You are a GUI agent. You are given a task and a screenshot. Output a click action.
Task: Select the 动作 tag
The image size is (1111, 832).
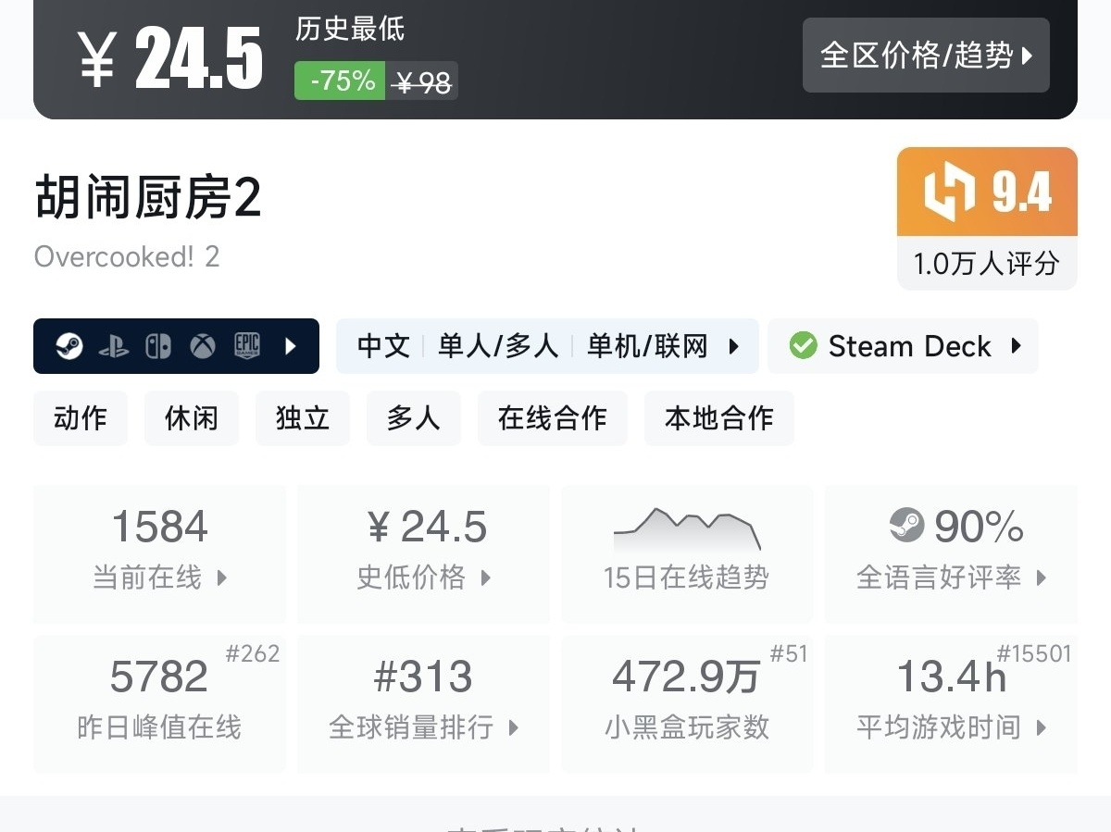pyautogui.click(x=81, y=418)
